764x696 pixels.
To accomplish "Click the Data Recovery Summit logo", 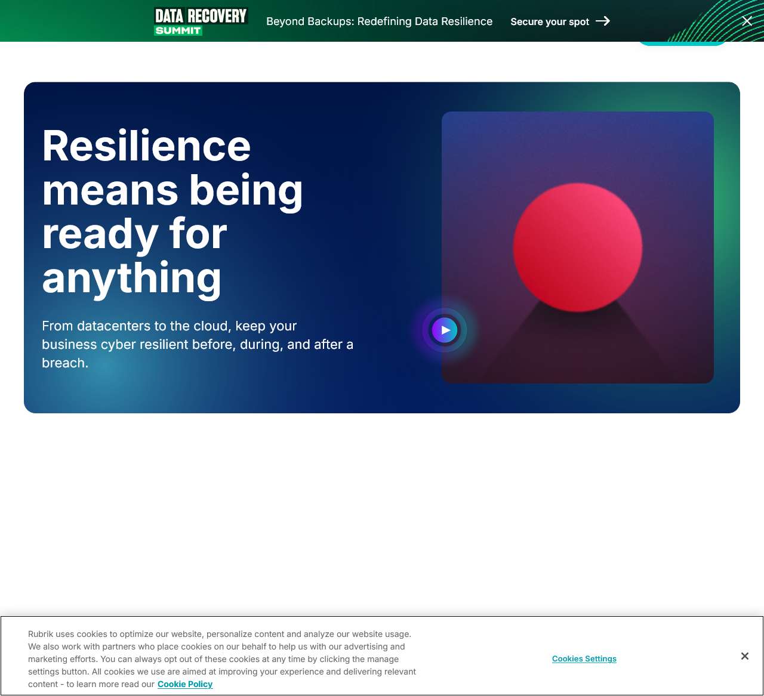I will click(x=201, y=20).
